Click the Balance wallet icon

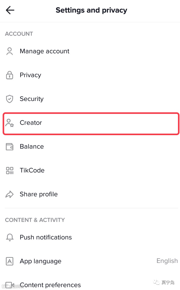(x=10, y=147)
